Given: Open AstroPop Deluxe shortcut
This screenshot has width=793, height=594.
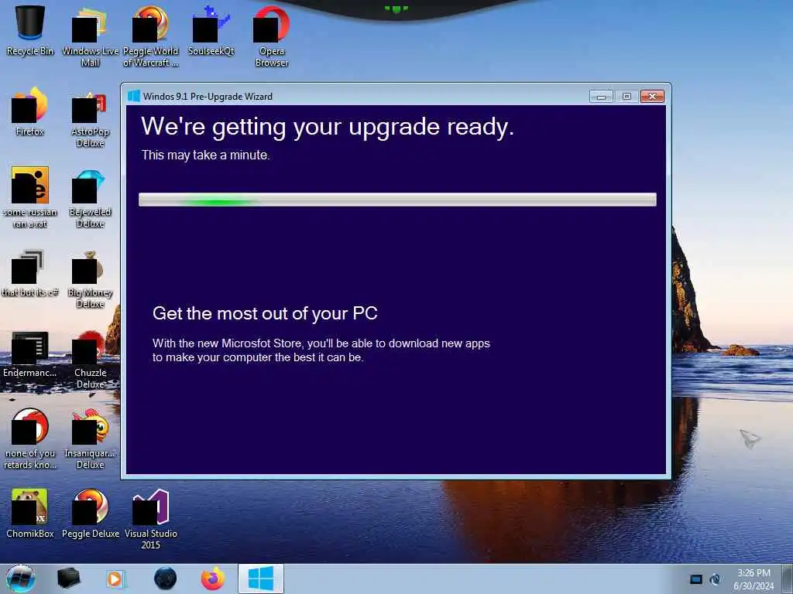Looking at the screenshot, I should pos(90,120).
